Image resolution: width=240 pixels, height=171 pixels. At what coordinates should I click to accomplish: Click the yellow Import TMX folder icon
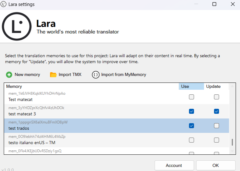(53, 75)
